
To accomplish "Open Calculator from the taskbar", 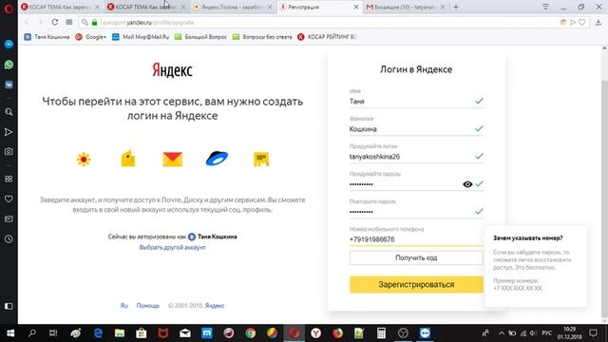I will point(381,333).
